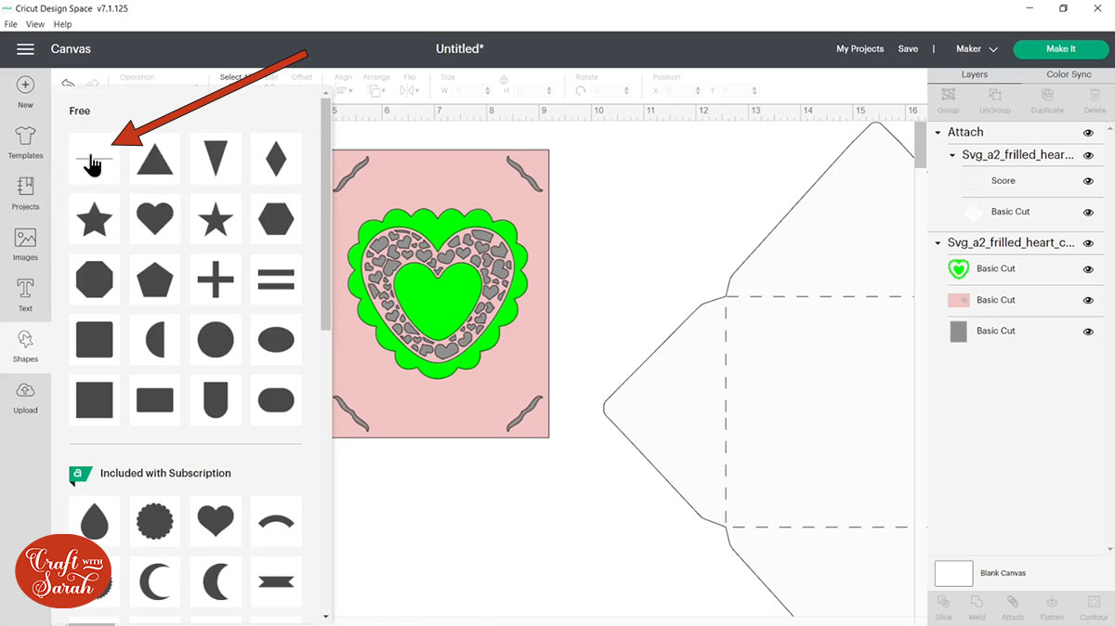Hide the Score layer
The image size is (1115, 626).
[x=1088, y=181]
